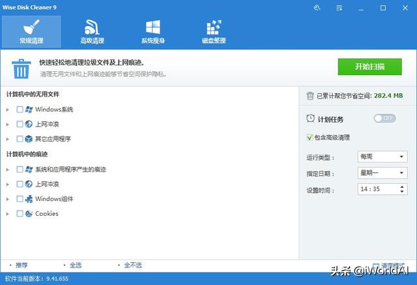Click the 推荐 link
This screenshot has width=417, height=285.
[x=22, y=265]
